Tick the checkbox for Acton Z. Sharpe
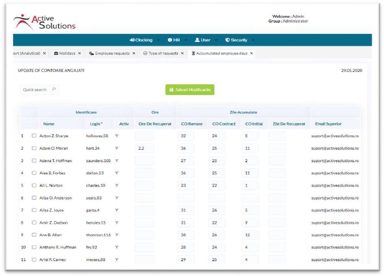The width and height of the screenshot is (384, 276). coord(34,135)
